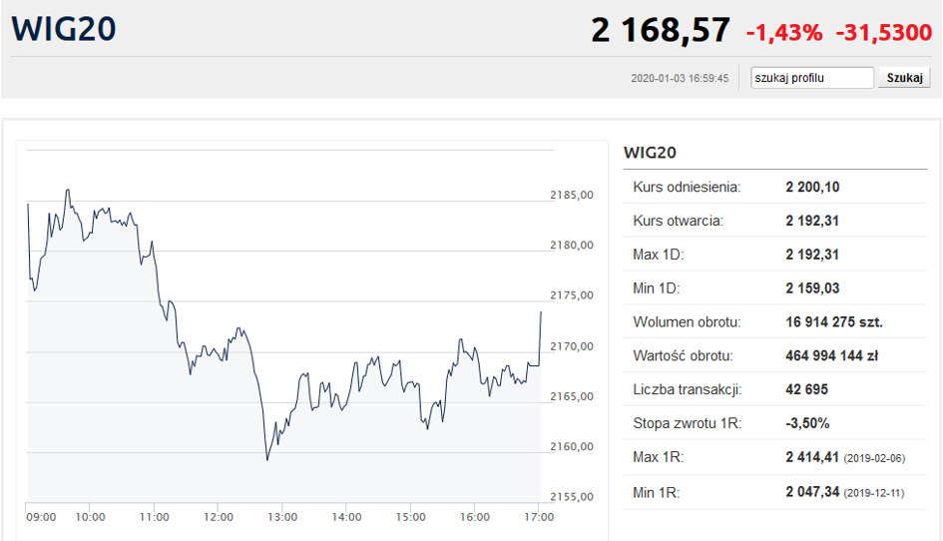Viewport: 943px width, 541px height.
Task: Click the 2170,00 chart axis label
Action: click(572, 346)
